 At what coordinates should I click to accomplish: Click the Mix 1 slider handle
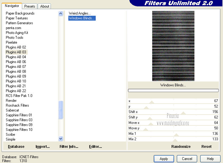point(176,135)
